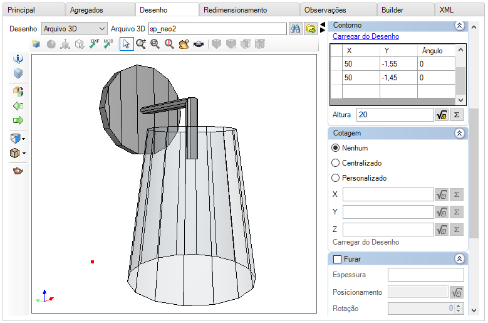Click the sigma button next to Altura
The image size is (488, 323).
pos(457,115)
